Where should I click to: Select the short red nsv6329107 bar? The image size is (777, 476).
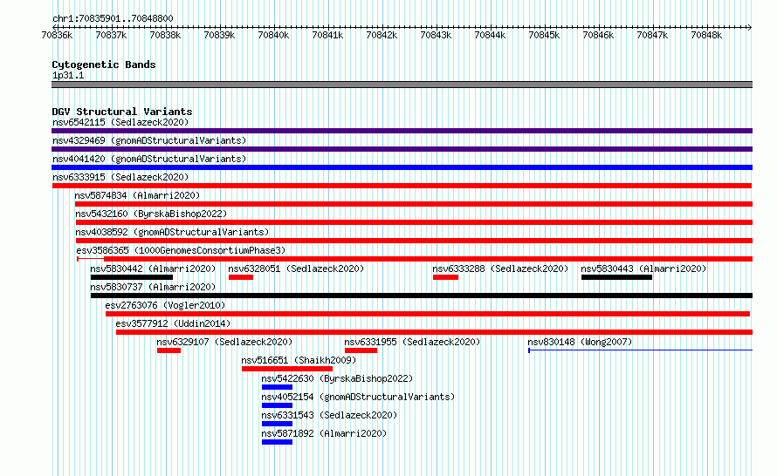pyautogui.click(x=169, y=350)
